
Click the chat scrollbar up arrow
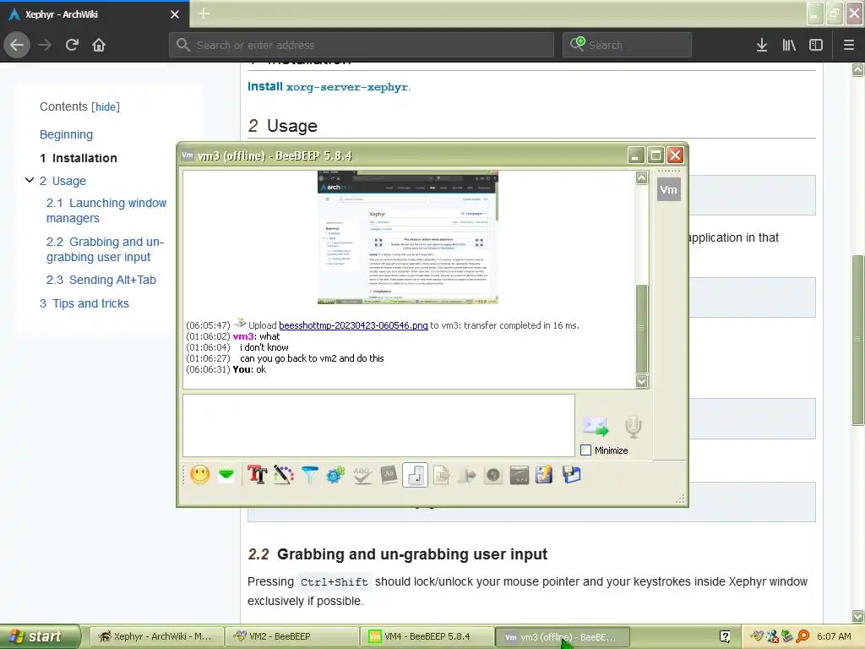[642, 177]
